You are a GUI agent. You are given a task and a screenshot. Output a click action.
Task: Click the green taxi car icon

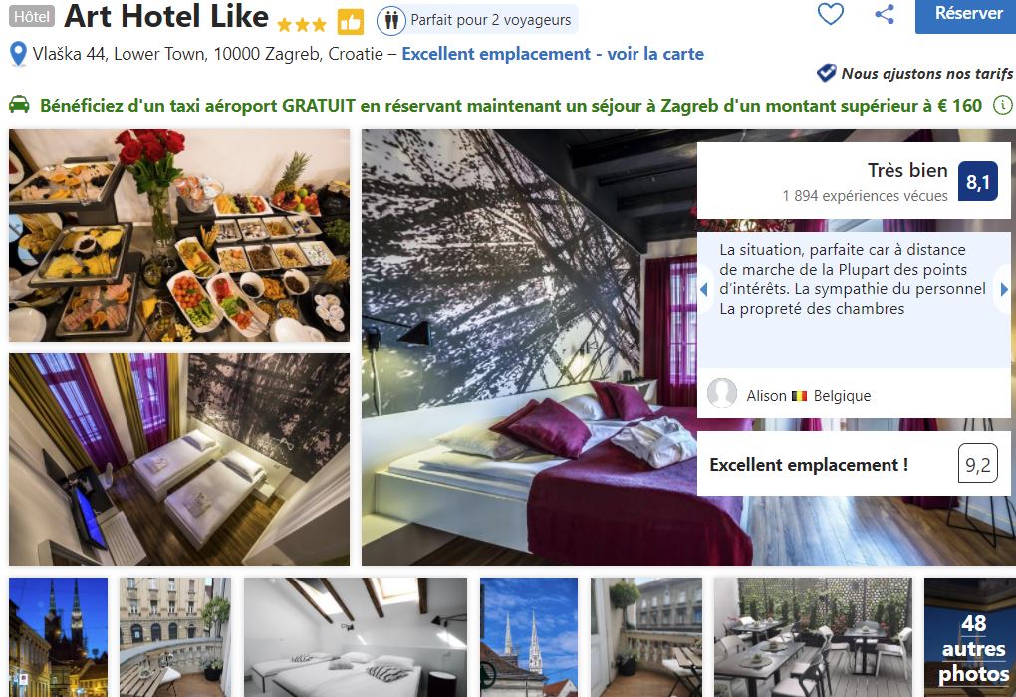20,104
